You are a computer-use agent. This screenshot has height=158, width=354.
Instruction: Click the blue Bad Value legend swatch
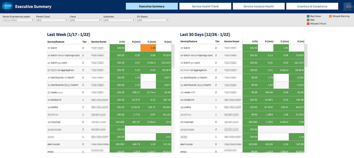(308, 16)
